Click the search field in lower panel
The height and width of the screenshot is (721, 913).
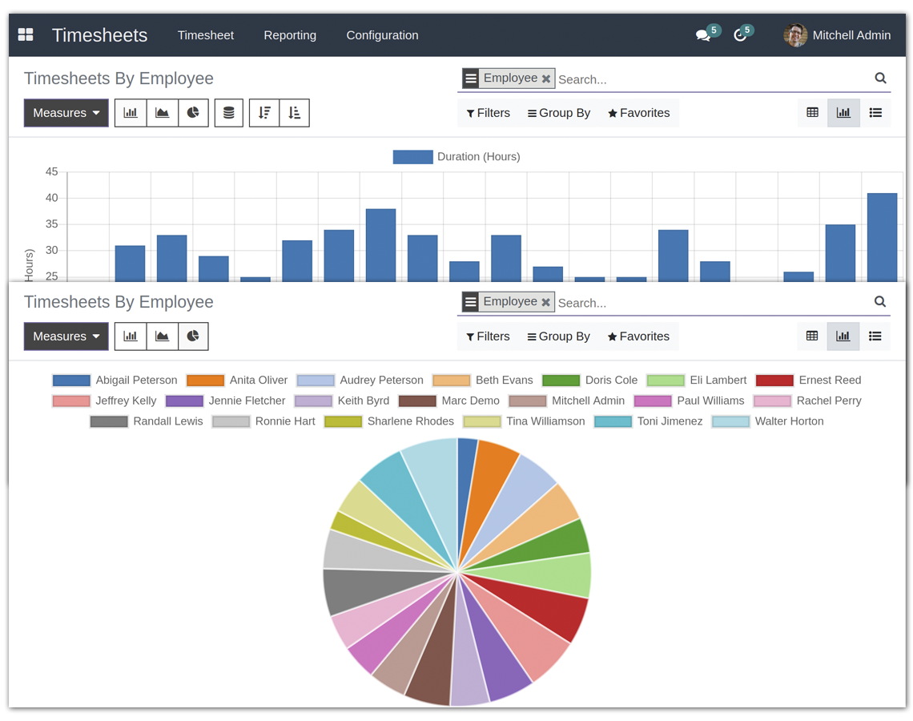tap(709, 303)
